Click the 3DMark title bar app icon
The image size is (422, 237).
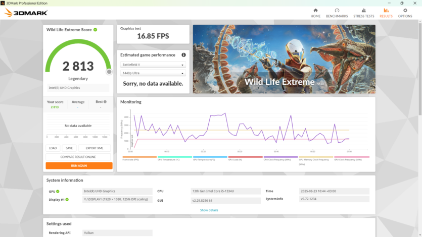click(3, 3)
